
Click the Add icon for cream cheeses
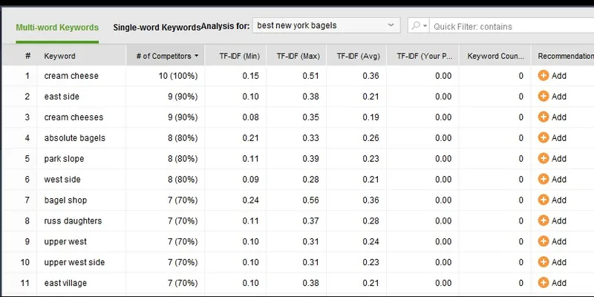[544, 117]
